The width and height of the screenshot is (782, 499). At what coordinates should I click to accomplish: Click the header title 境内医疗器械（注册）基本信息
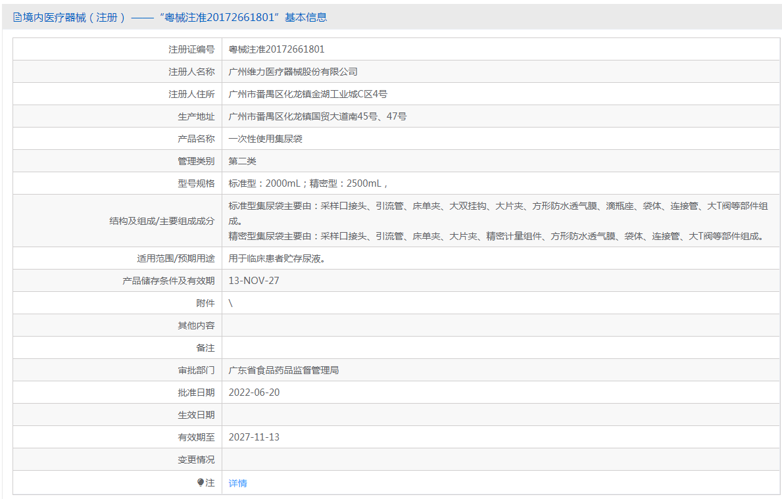click(x=170, y=18)
